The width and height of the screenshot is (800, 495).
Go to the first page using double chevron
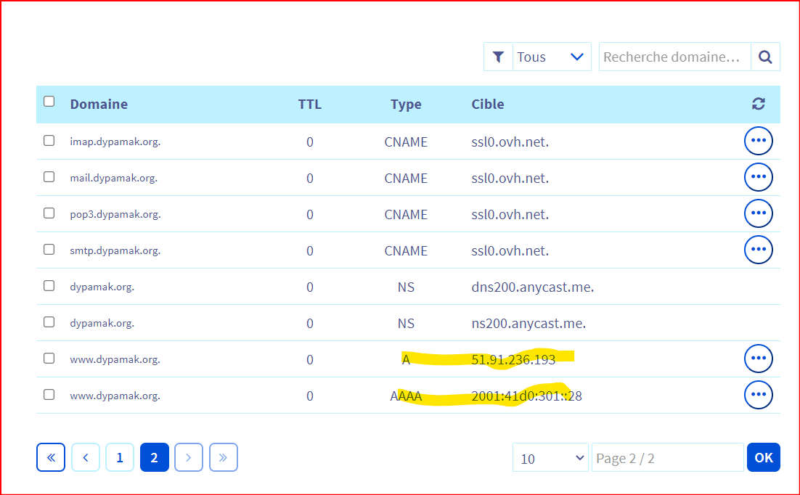51,458
